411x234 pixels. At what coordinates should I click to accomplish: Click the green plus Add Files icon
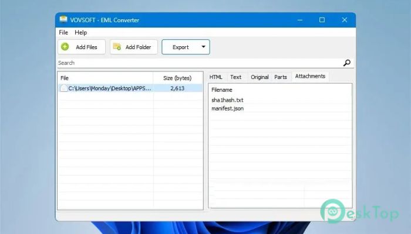(x=65, y=47)
